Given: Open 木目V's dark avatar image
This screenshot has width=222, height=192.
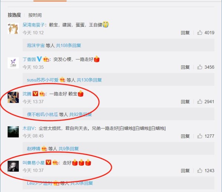Looking at the screenshot, I should 13,132.
